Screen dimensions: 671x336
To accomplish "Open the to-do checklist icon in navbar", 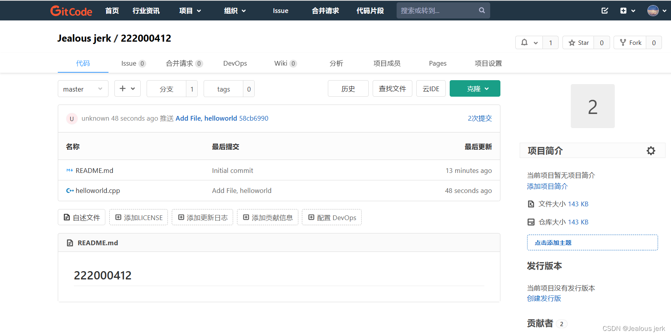I will coord(605,11).
